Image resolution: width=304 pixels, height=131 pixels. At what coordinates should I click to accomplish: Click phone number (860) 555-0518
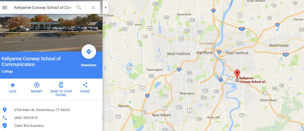26,118
